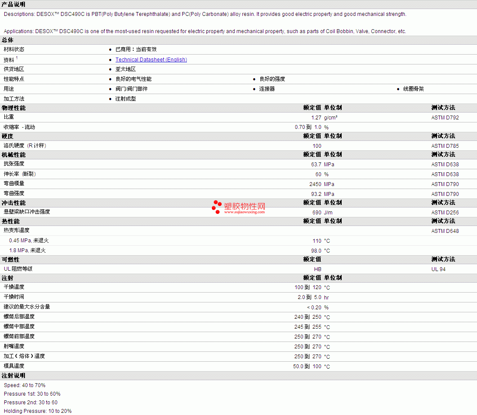Select the 抗张强度 row label
Screen dimensions: 477x415
point(14,164)
